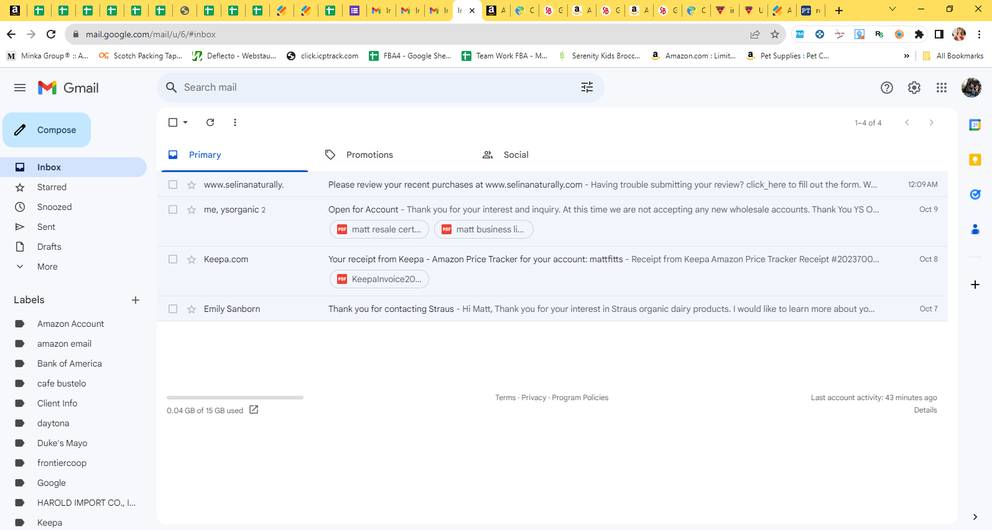Open Google Calendar side panel

pyautogui.click(x=975, y=125)
